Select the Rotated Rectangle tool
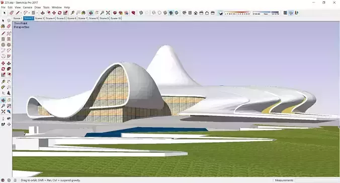This screenshot has height=183, width=340. pos(9,39)
